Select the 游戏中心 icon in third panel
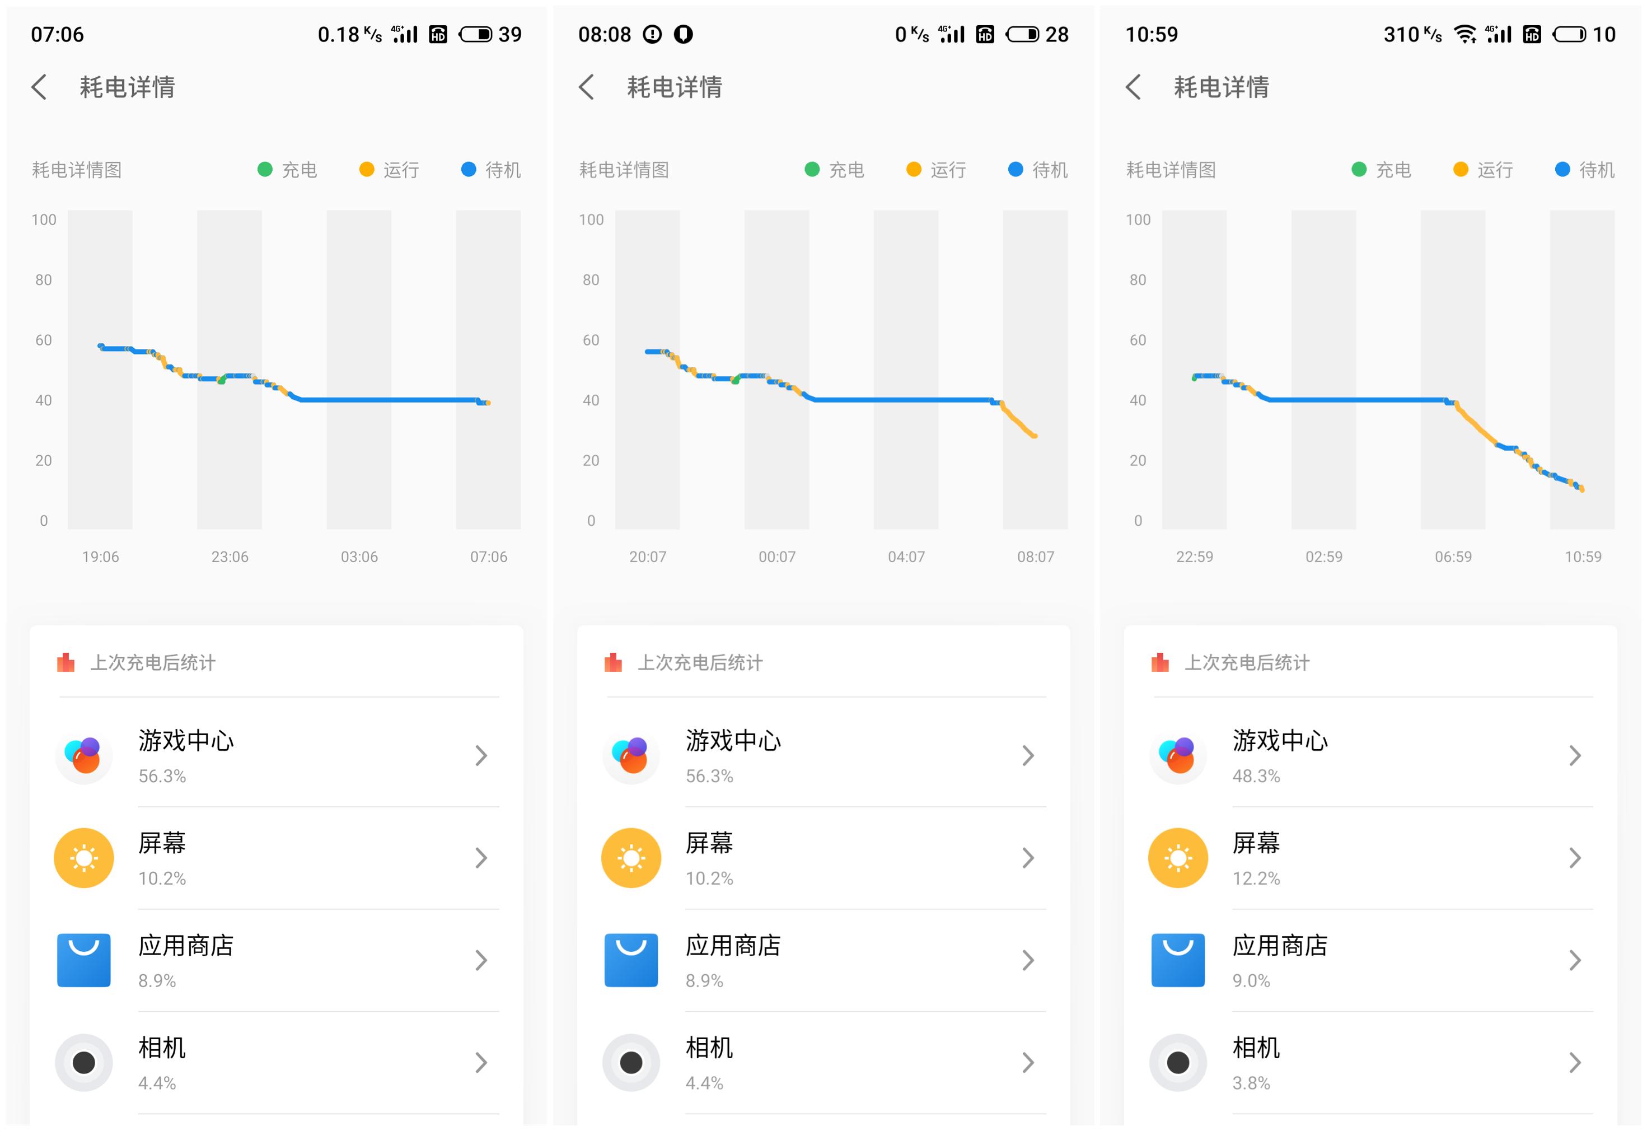This screenshot has height=1131, width=1647. click(x=1177, y=756)
